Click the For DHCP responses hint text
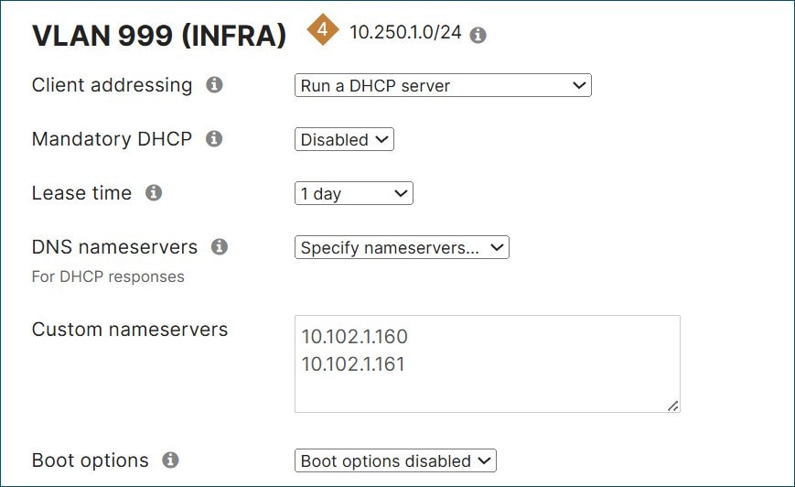This screenshot has height=487, width=795. click(x=108, y=276)
